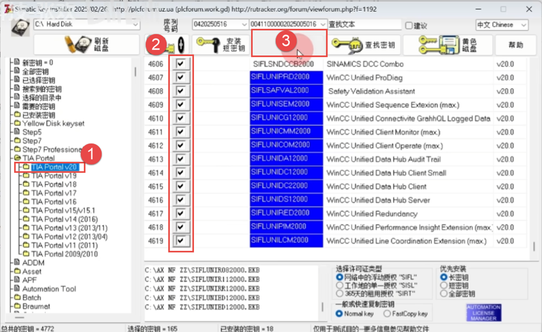Select the 搜索到的密钥 tree entry
This screenshot has height=332, width=542.
(42, 89)
